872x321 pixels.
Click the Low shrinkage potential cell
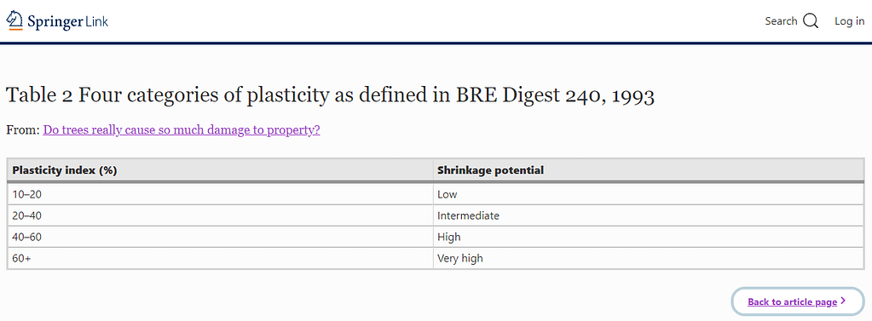649,194
